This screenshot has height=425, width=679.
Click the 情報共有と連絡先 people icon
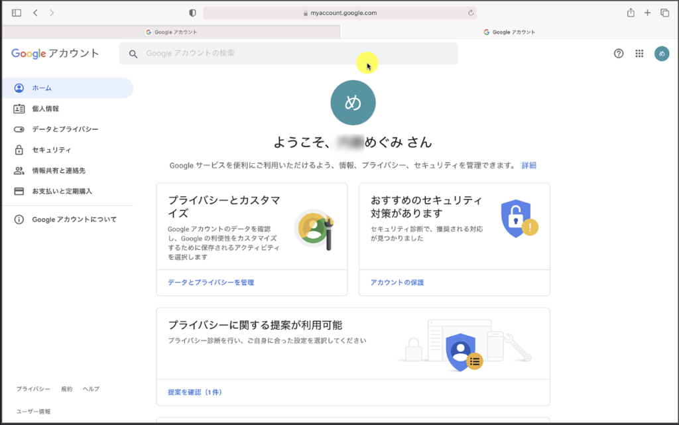(x=19, y=170)
